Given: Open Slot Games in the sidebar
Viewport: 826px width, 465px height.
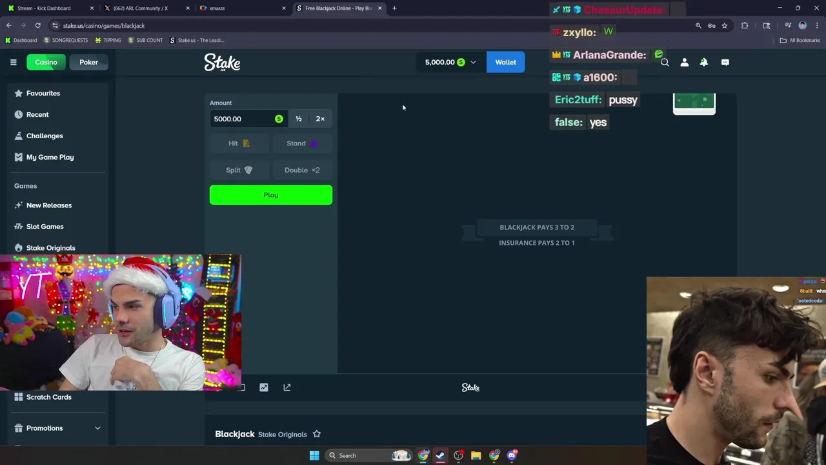Looking at the screenshot, I should pyautogui.click(x=45, y=227).
